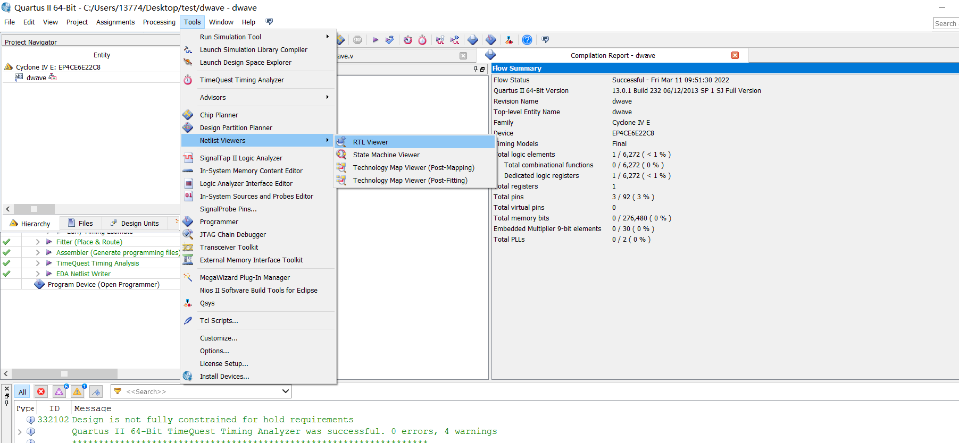Close the Compilation Report tab
Viewport: 959px width, 443px height.
[x=735, y=55]
